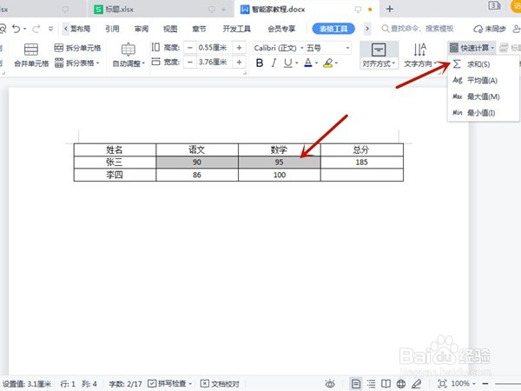This screenshot has width=521, height=391.
Task: Apply the highlight color marker
Action: pos(328,63)
